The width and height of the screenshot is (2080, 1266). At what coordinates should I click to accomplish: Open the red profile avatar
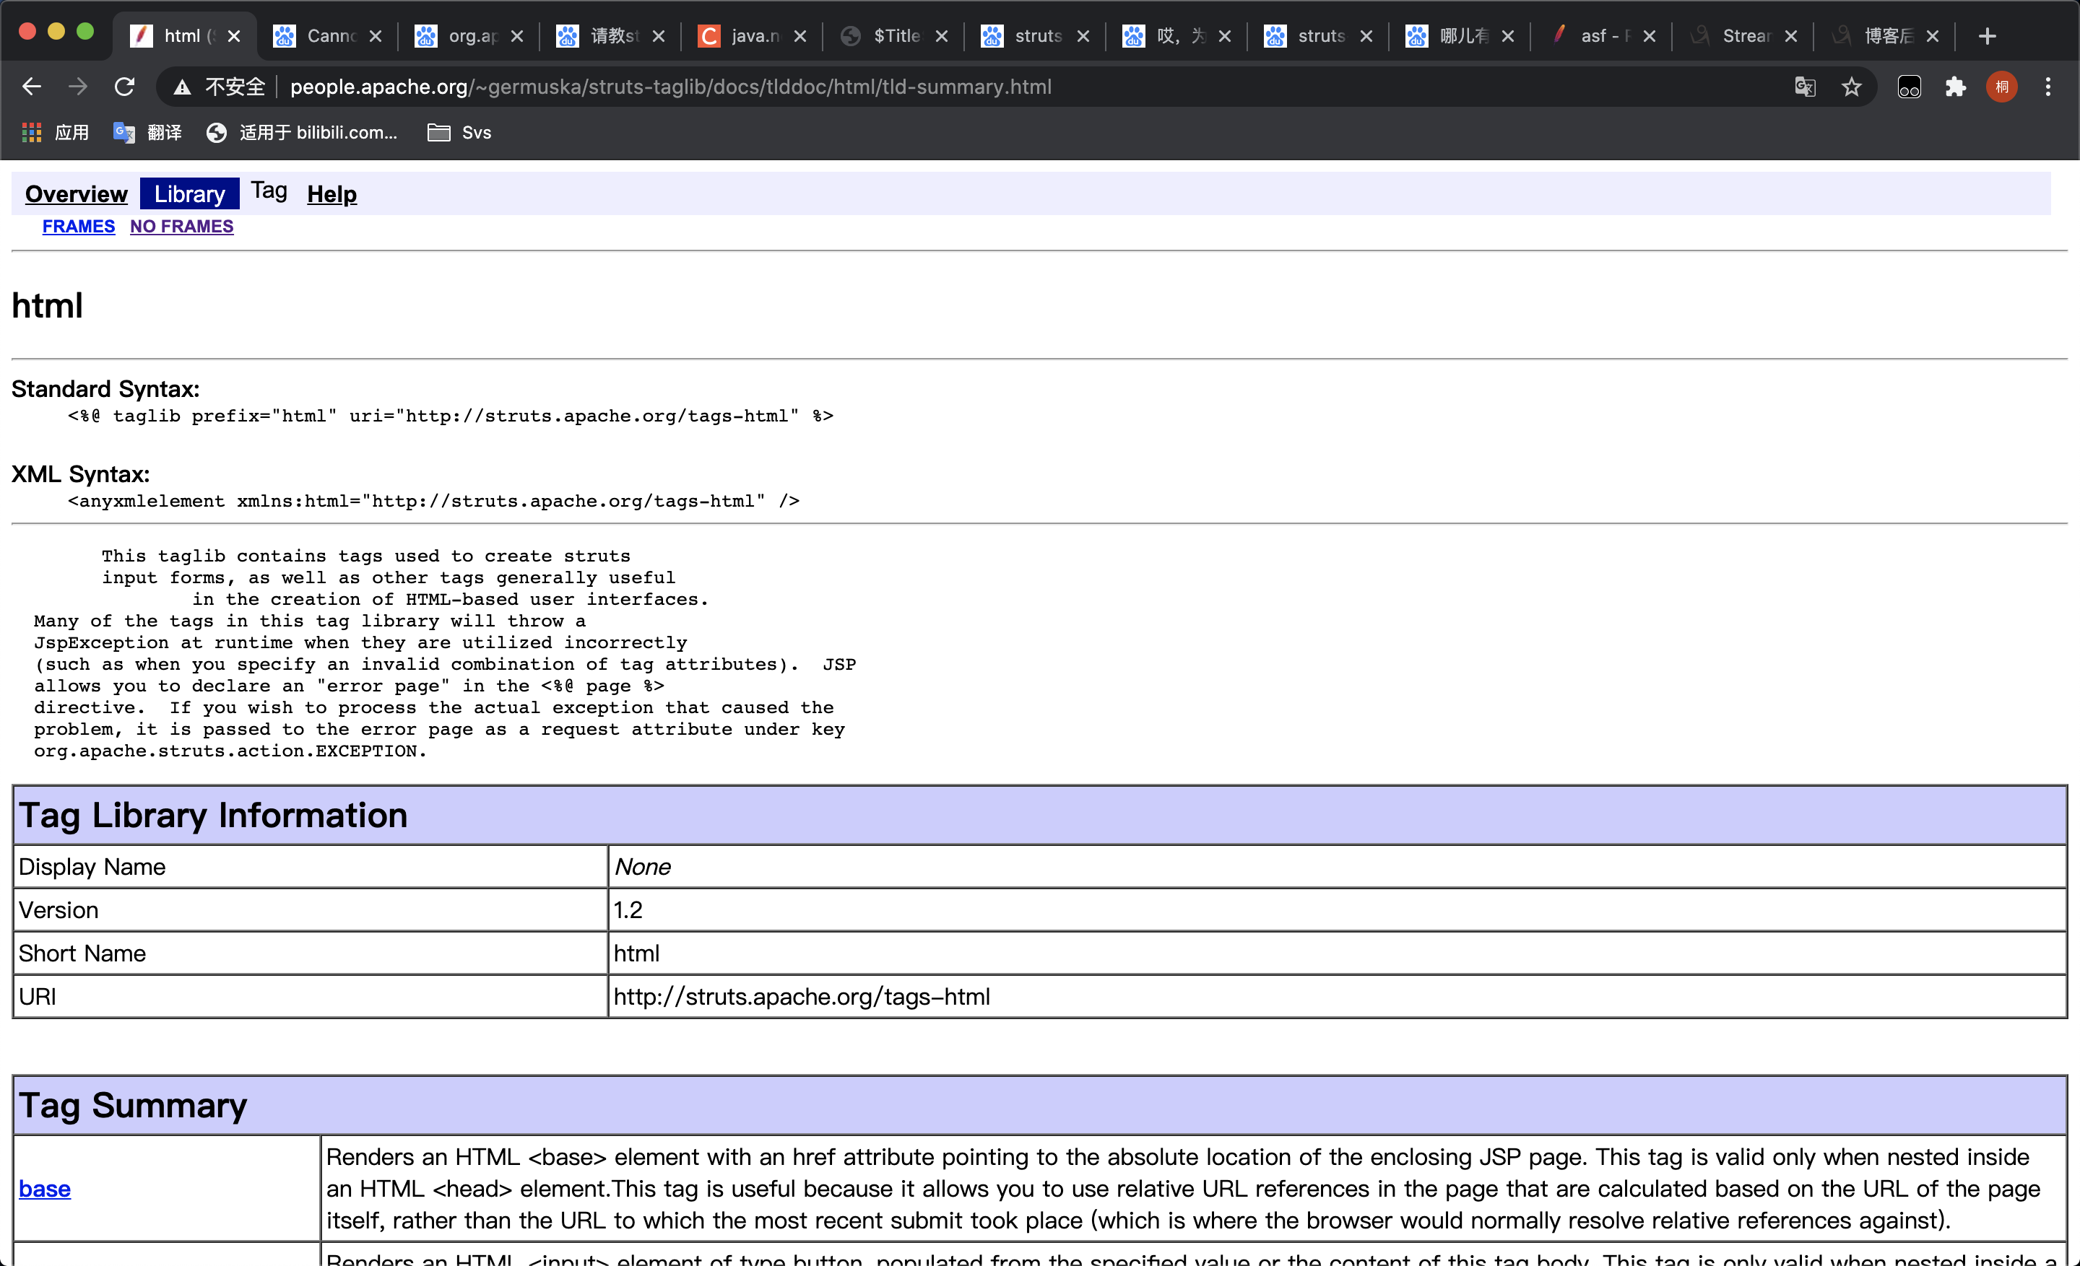(2001, 87)
